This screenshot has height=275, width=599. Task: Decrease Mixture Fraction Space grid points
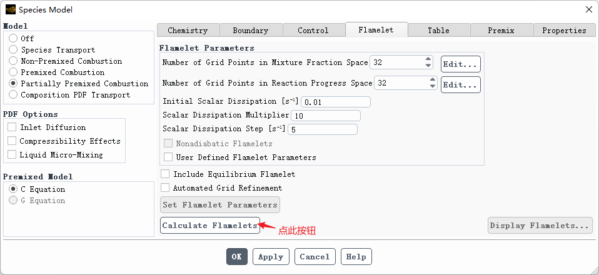point(428,66)
